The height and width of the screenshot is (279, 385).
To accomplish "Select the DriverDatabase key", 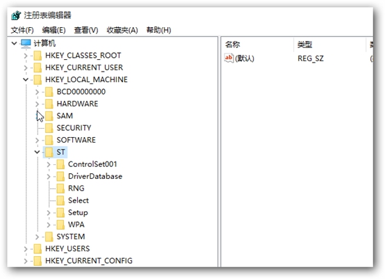I will (x=95, y=176).
